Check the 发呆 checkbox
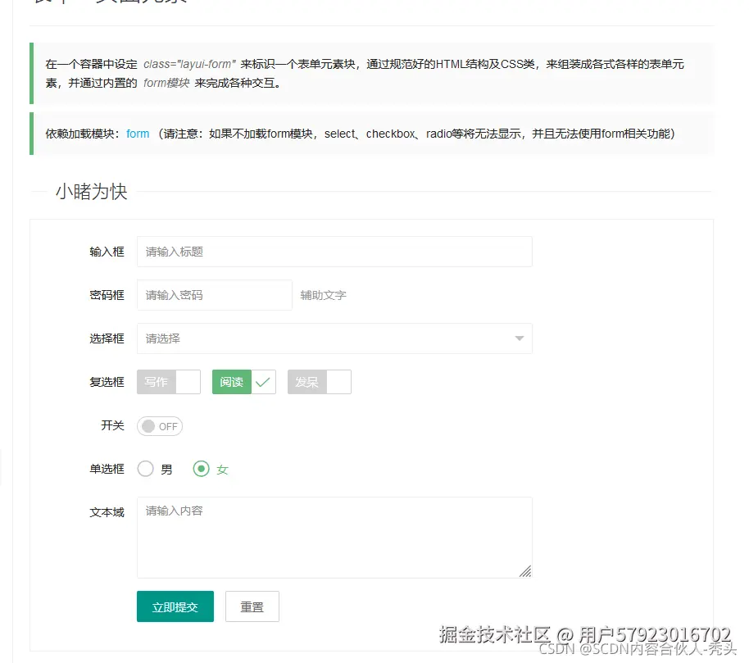 pos(319,382)
